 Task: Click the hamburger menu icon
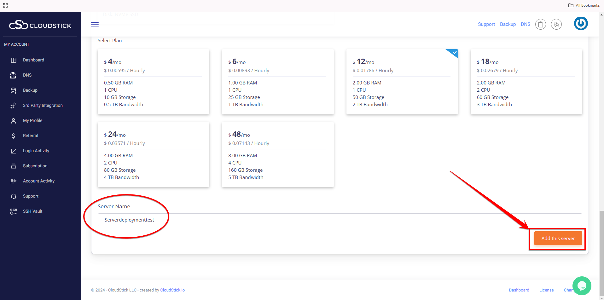(x=95, y=24)
